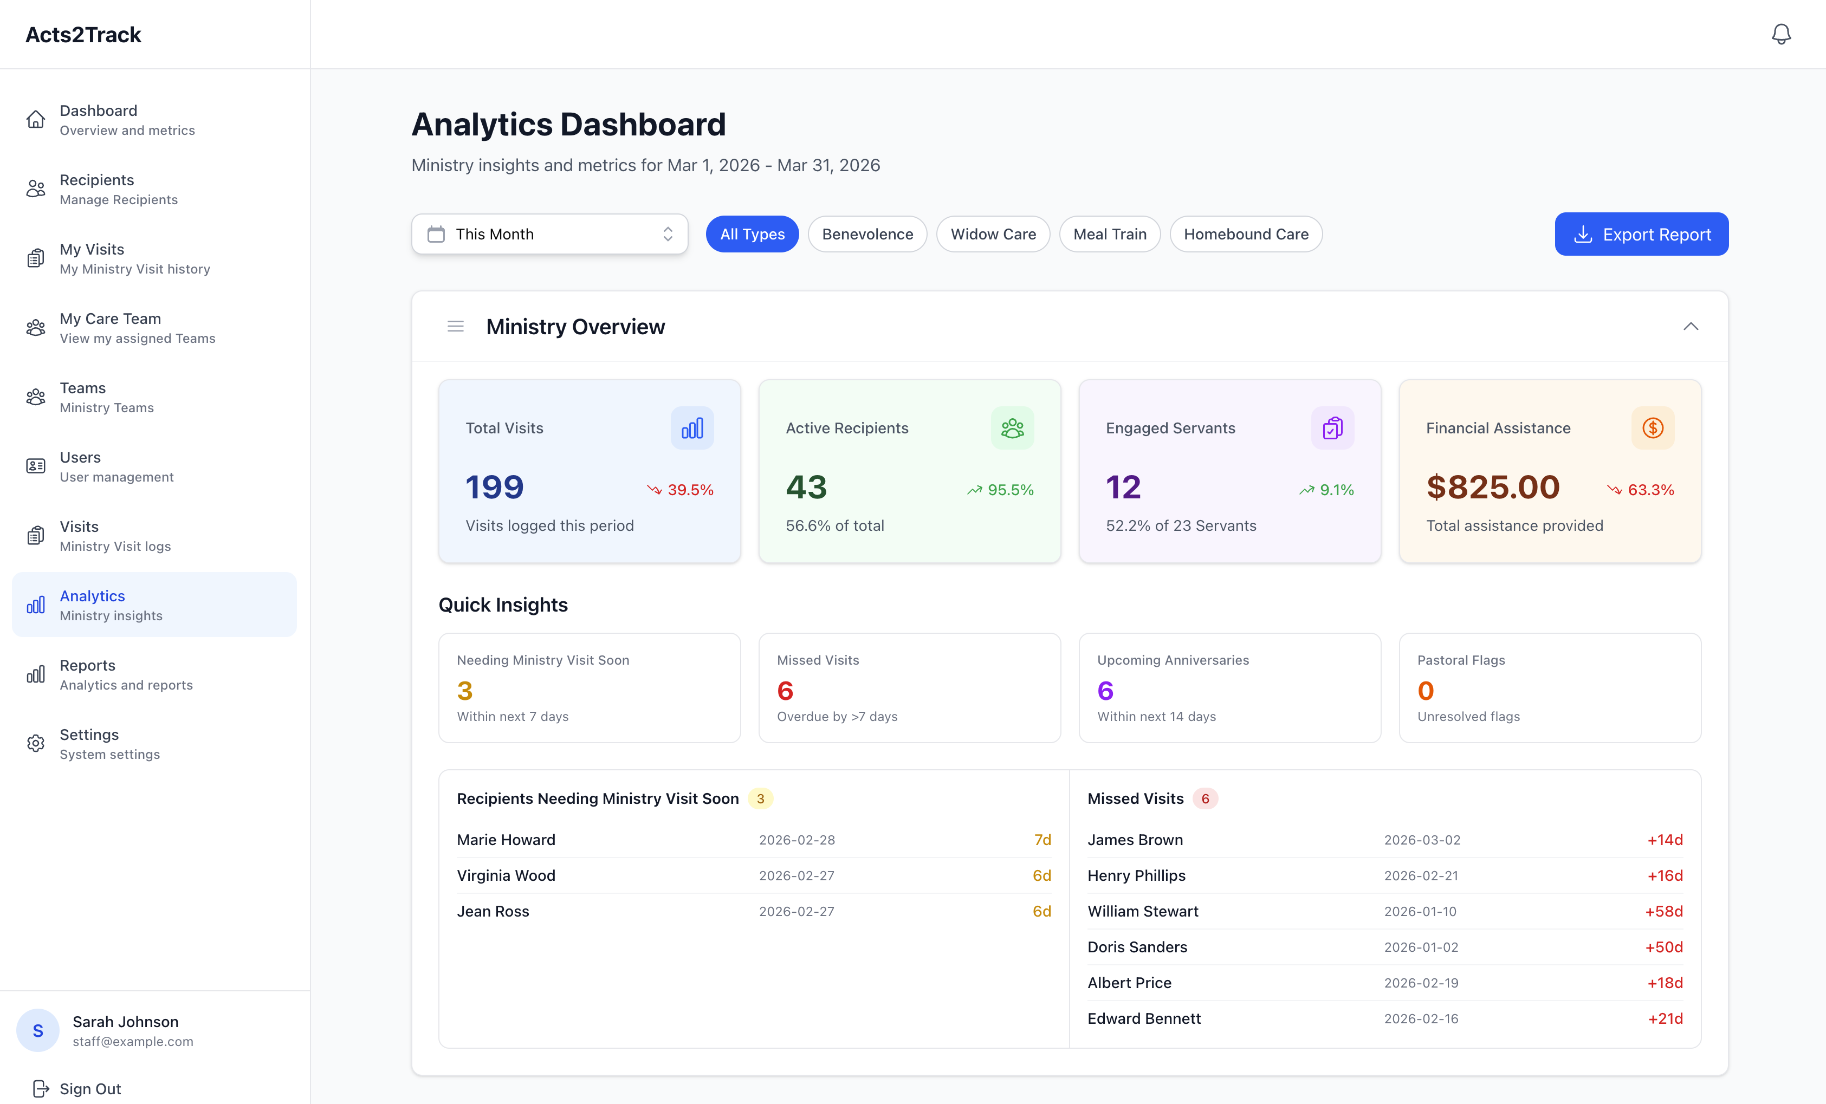Image resolution: width=1826 pixels, height=1104 pixels.
Task: Click the Sign Out icon
Action: click(41, 1088)
